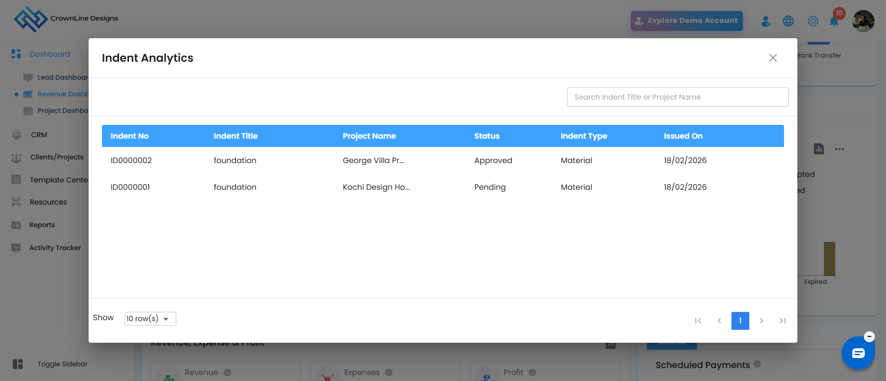Viewport: 886px width, 381px height.
Task: Jump to the last page arrow
Action: tap(783, 321)
